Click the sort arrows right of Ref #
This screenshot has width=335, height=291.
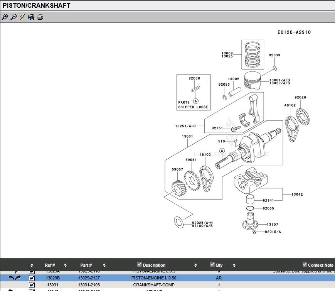click(65, 265)
